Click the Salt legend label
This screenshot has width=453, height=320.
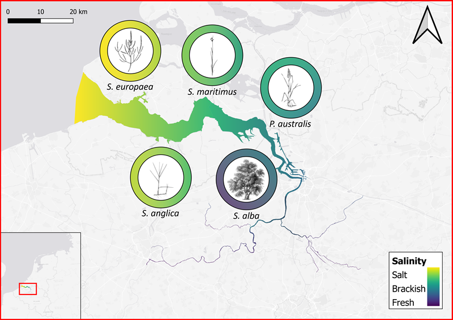[x=401, y=274]
